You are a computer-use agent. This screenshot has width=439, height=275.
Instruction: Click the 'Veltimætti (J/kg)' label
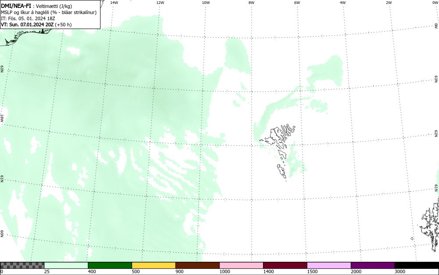(x=54, y=6)
